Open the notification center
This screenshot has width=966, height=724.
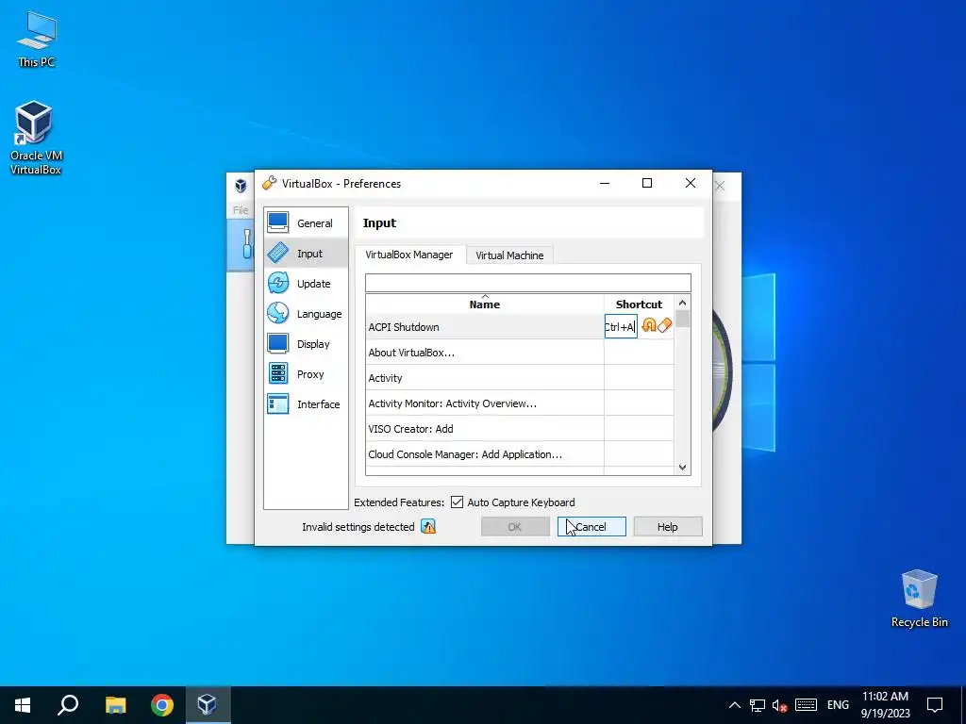click(x=935, y=705)
